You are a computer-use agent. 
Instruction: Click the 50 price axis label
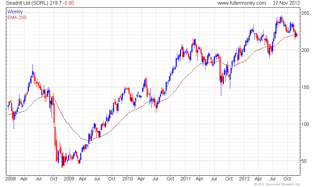[304, 161]
